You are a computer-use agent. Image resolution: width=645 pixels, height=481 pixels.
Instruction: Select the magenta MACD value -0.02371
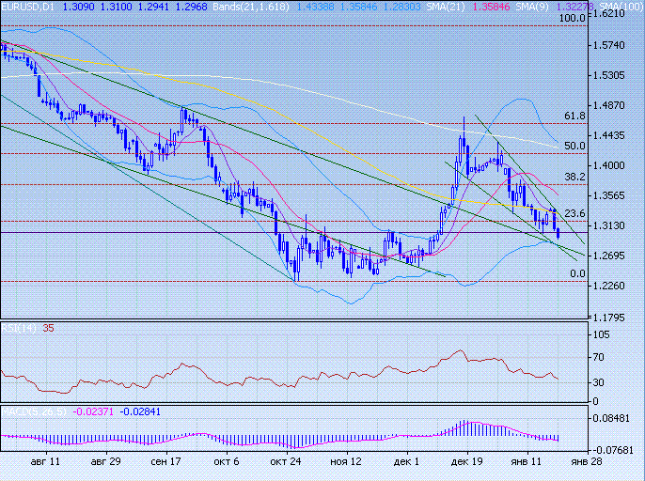(95, 411)
